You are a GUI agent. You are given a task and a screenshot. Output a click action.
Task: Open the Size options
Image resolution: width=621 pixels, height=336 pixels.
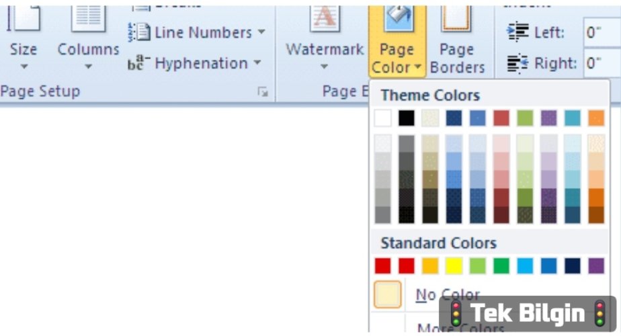point(24,39)
